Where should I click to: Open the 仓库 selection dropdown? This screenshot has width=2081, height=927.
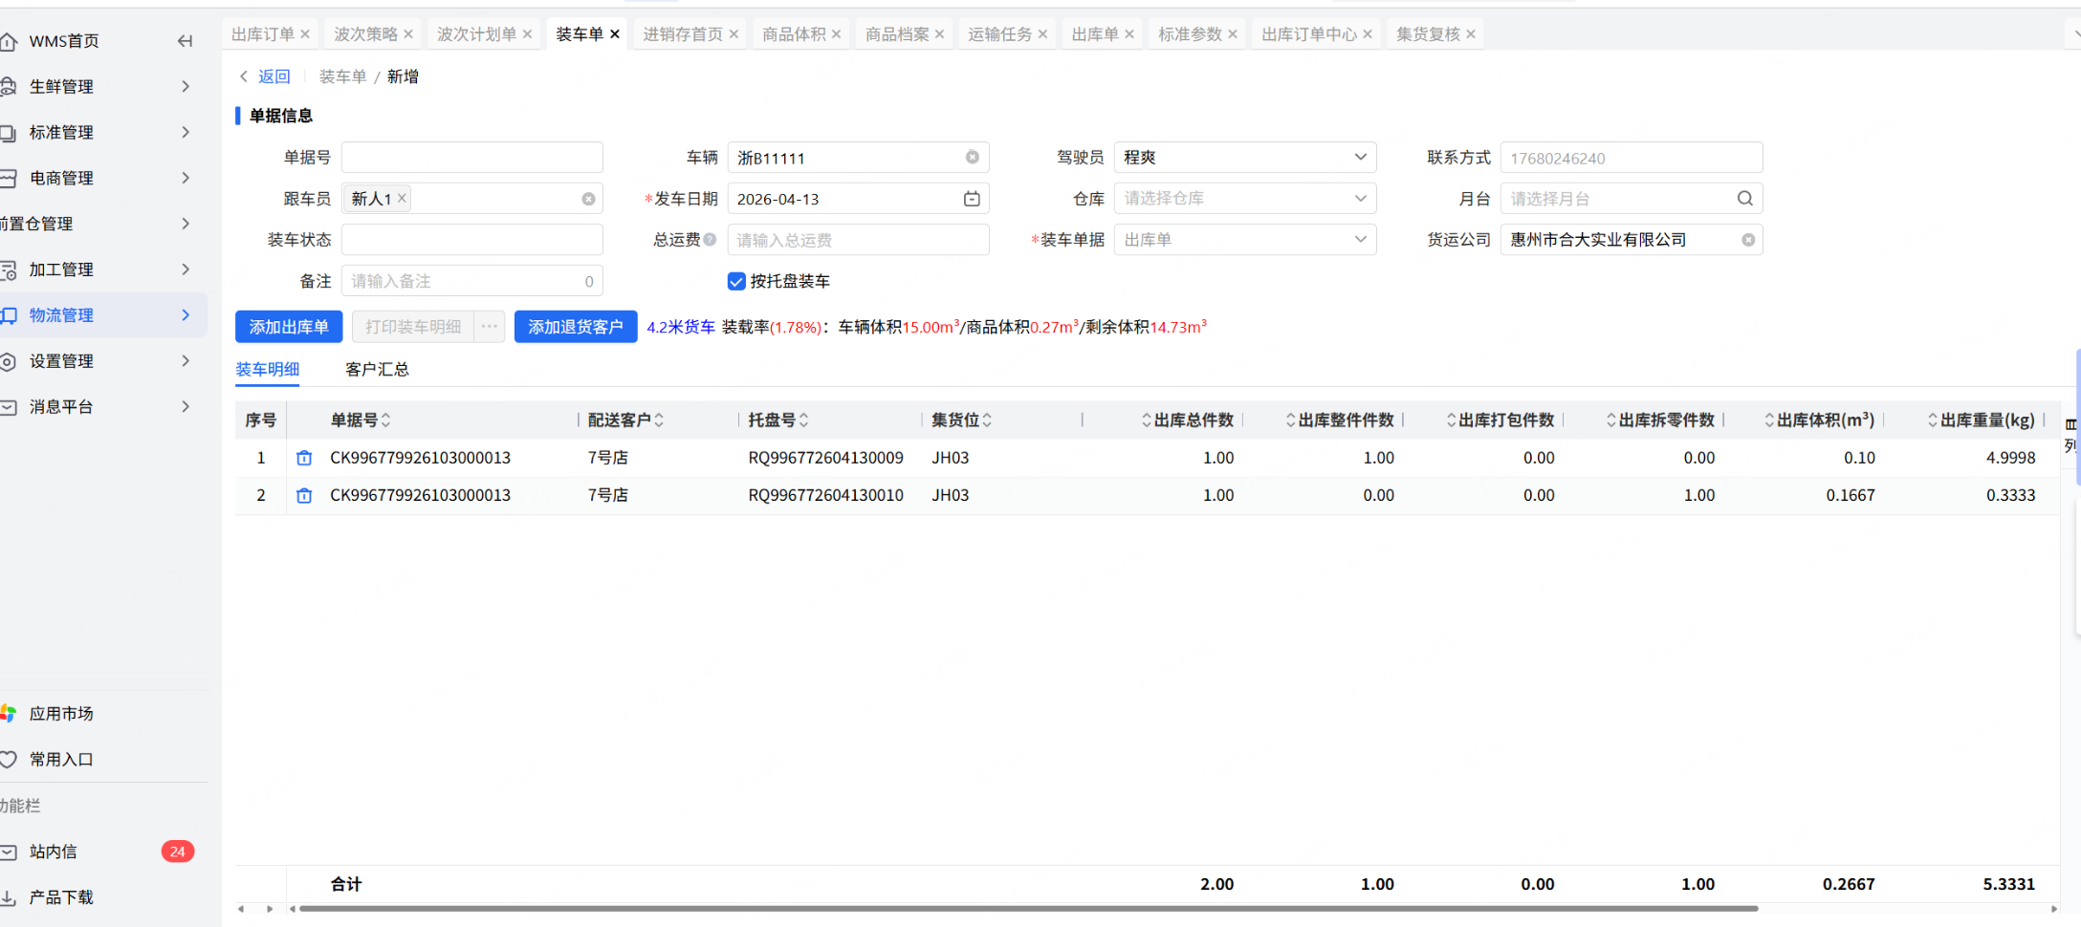1244,199
